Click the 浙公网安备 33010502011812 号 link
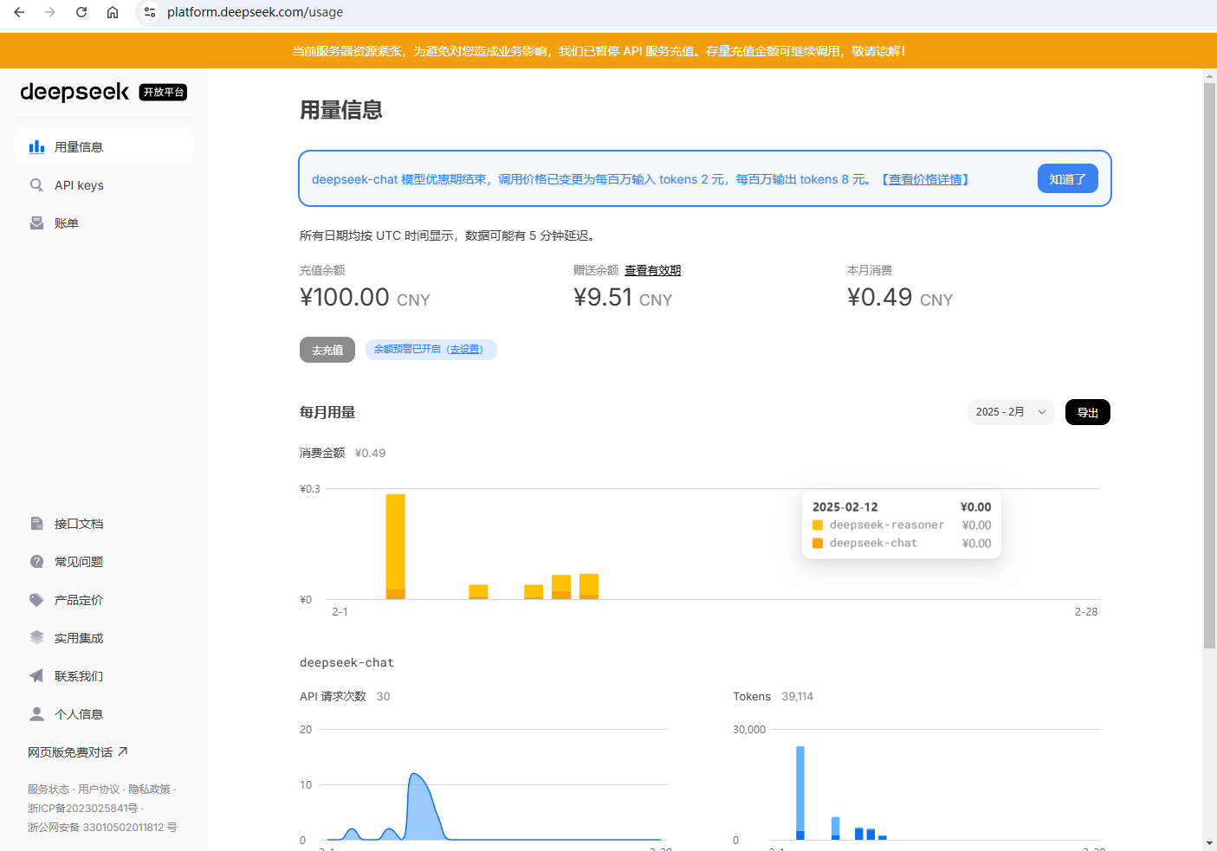Viewport: 1217px width, 851px height. tap(102, 828)
